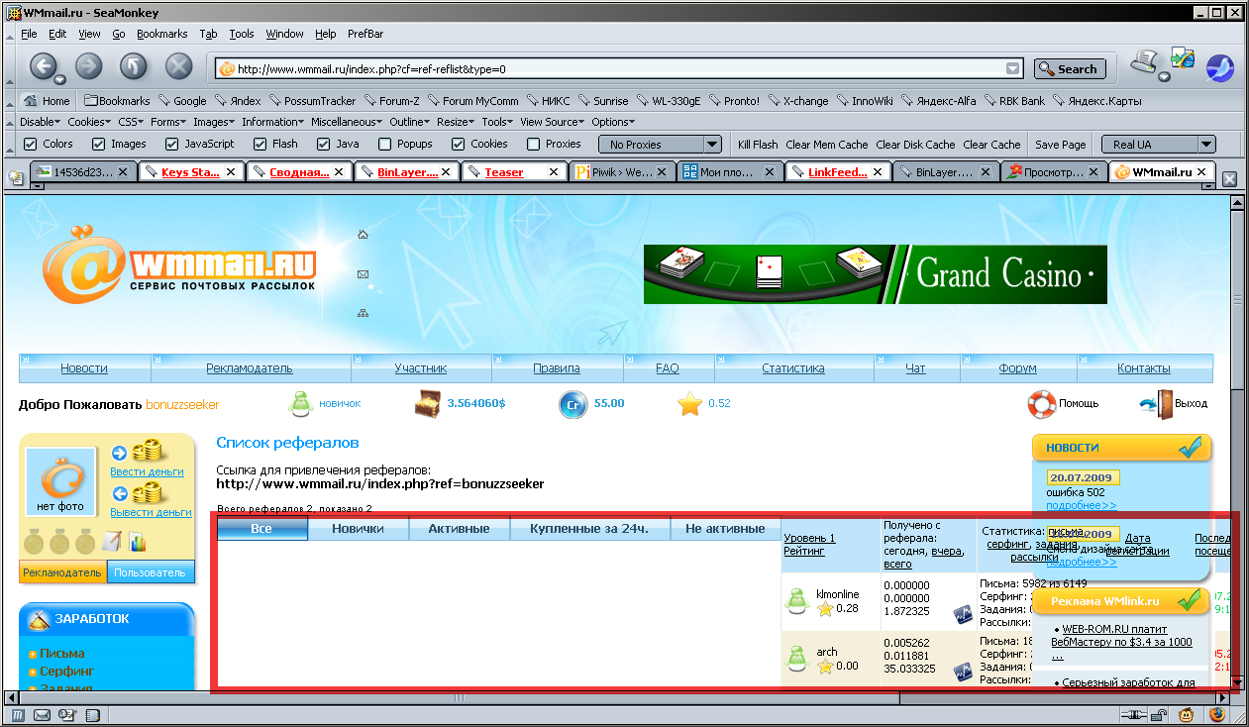The width and height of the screenshot is (1249, 727).
Task: Select the Активные referral filter tab
Action: [459, 529]
